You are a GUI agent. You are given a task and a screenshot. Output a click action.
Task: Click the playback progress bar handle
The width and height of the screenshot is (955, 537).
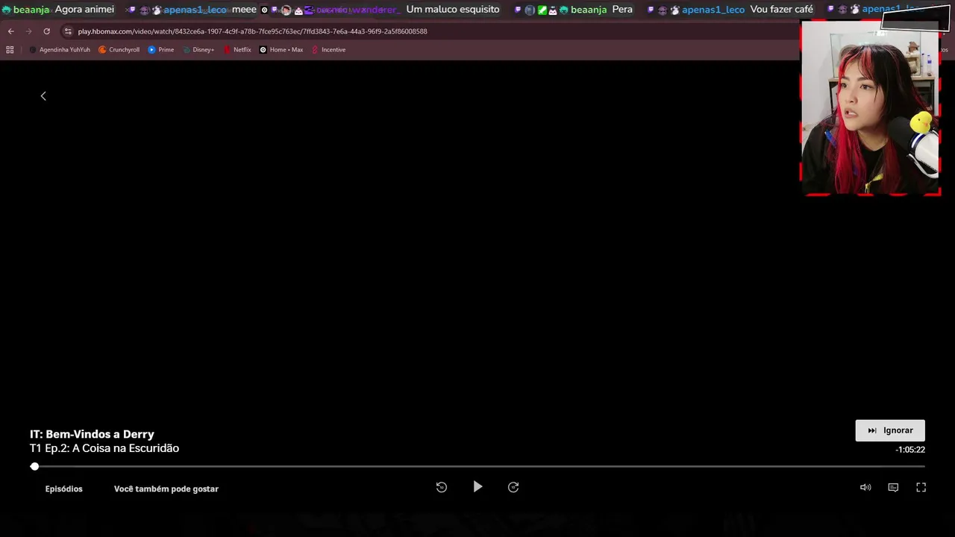pos(34,466)
